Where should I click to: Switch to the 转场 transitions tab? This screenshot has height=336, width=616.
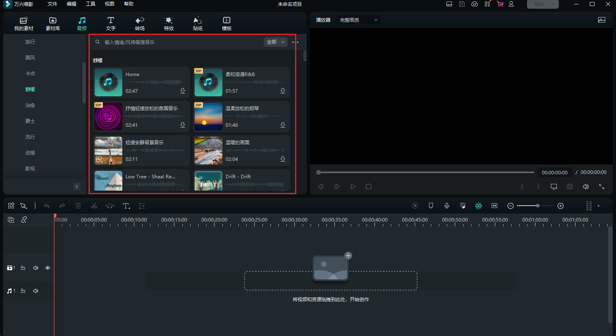(140, 23)
